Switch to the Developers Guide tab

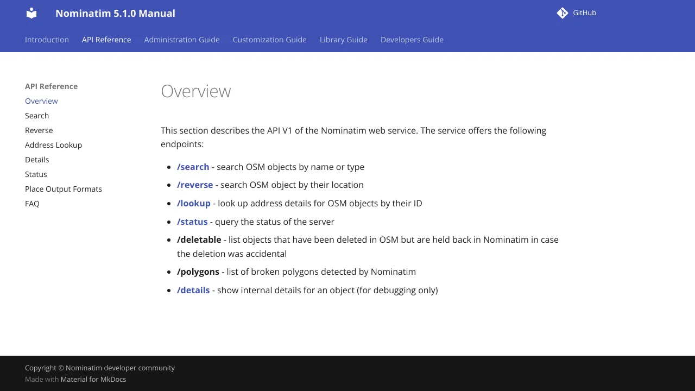412,40
